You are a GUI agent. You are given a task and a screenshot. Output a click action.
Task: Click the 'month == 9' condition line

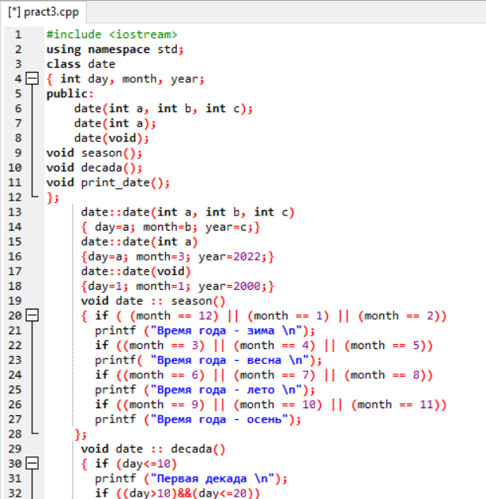[x=271, y=404]
